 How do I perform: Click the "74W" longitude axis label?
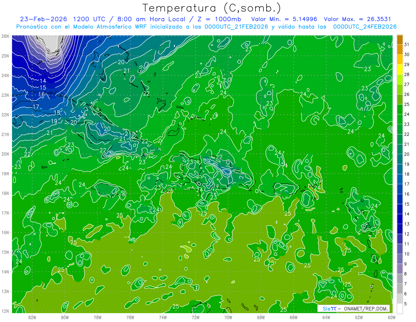tap(163, 317)
